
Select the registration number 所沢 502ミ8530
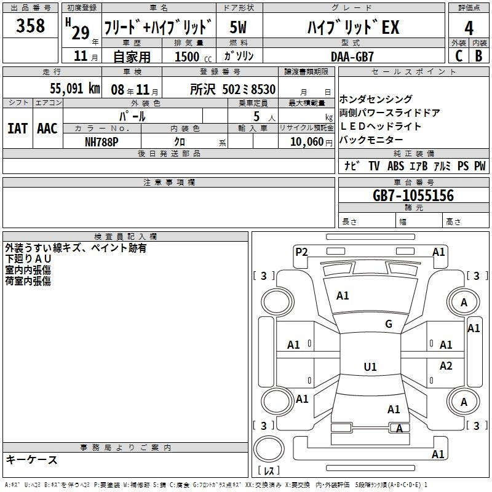[233, 89]
